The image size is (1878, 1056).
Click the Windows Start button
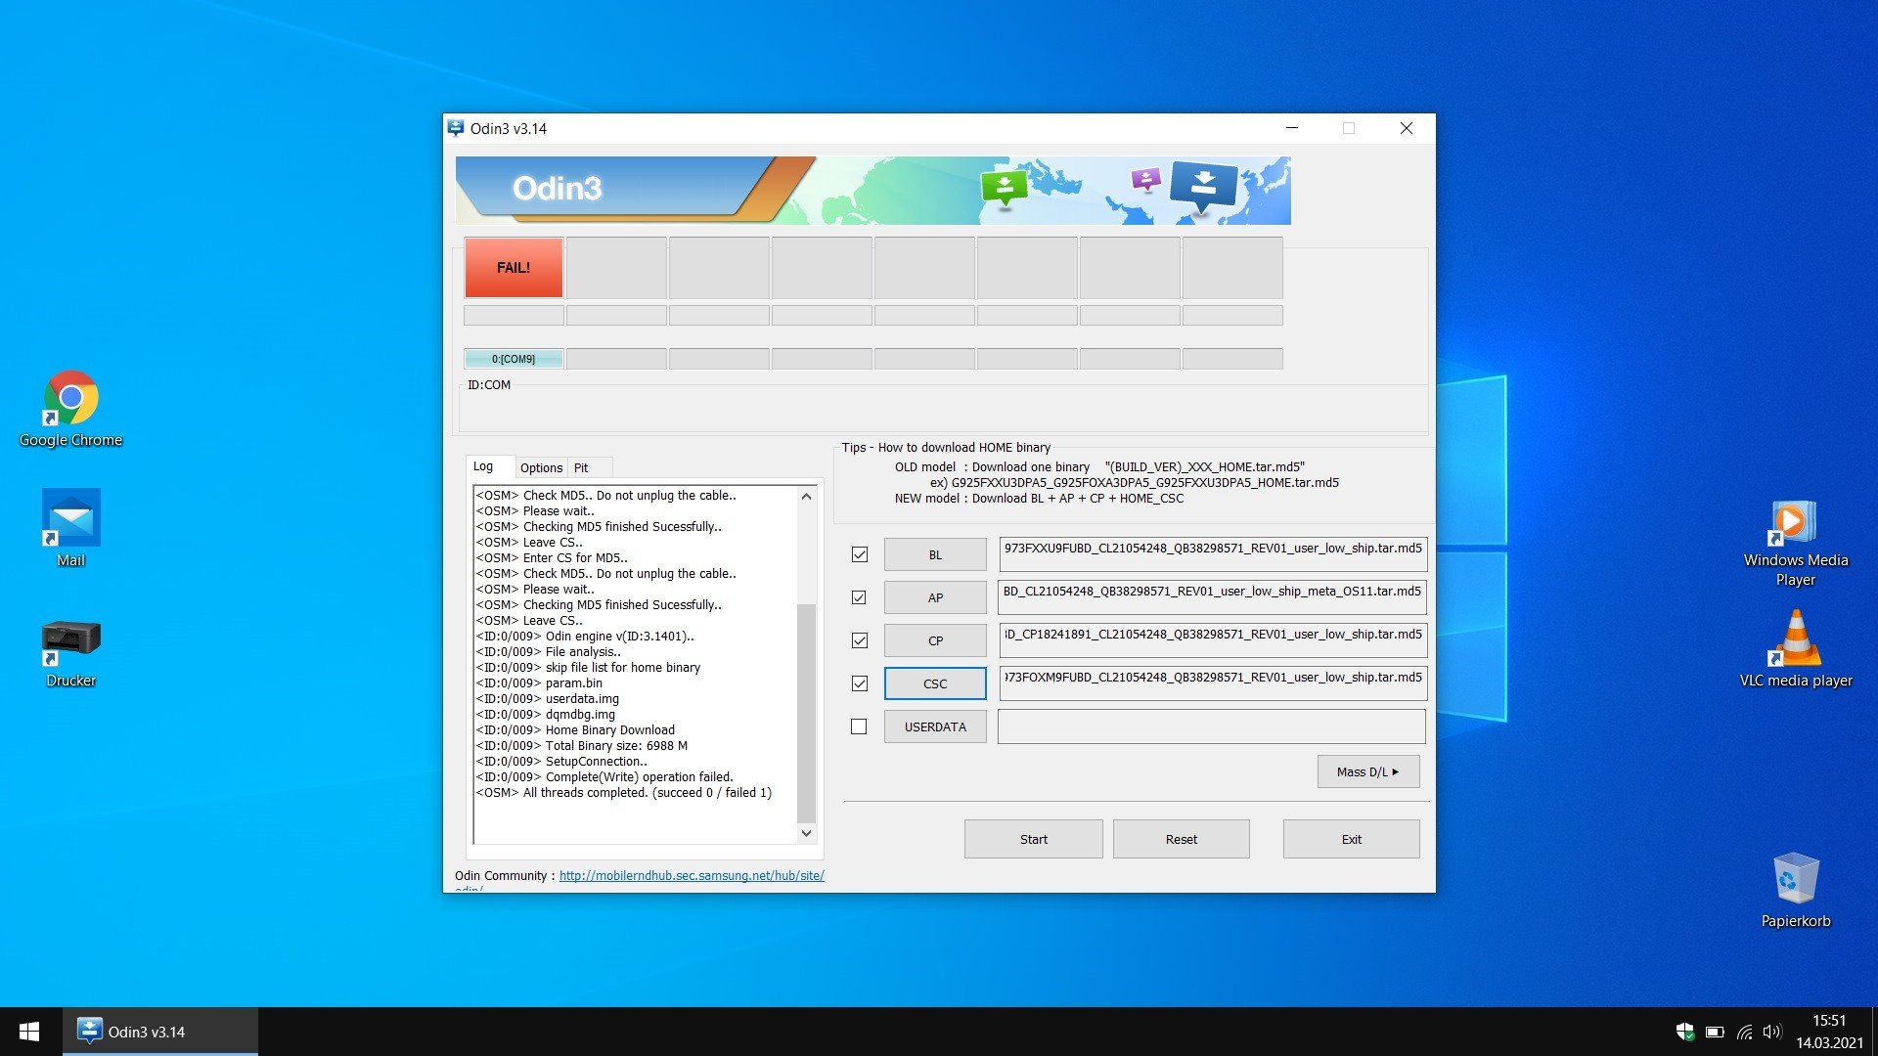[29, 1032]
